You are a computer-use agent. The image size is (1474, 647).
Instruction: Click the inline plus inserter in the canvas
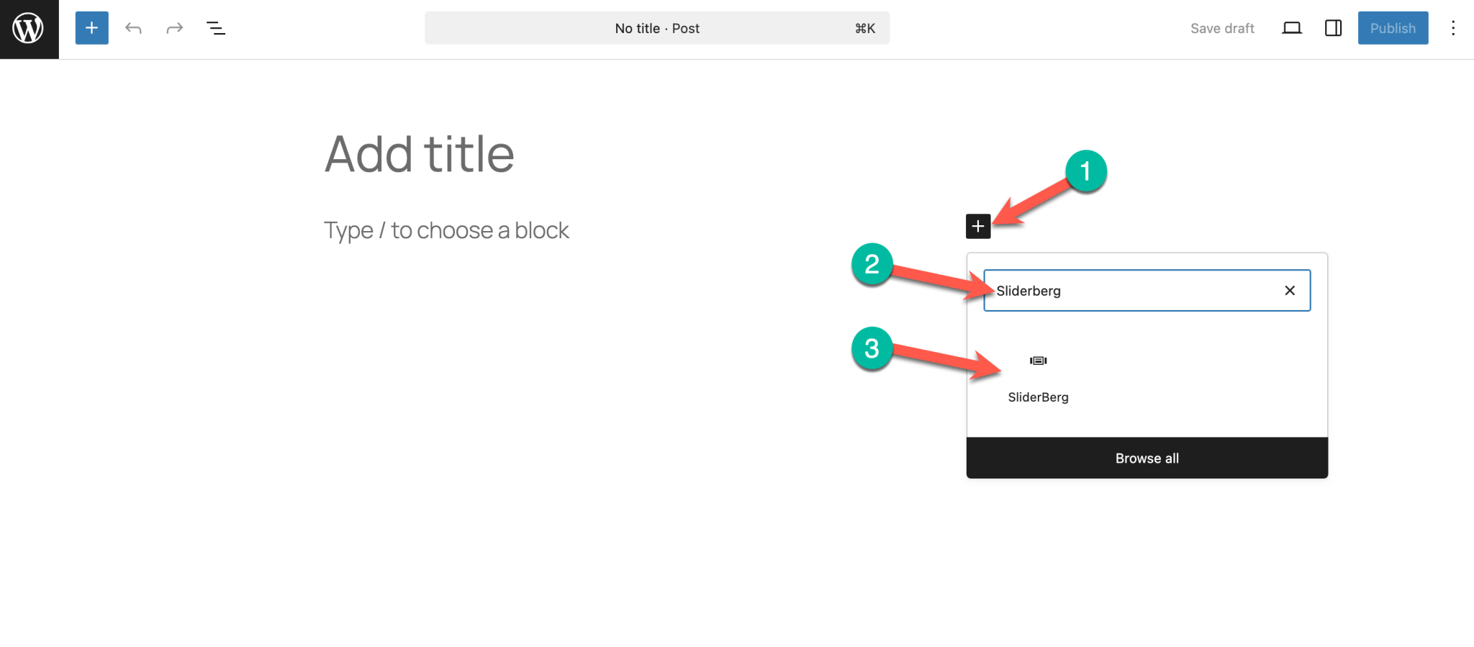[x=977, y=226]
